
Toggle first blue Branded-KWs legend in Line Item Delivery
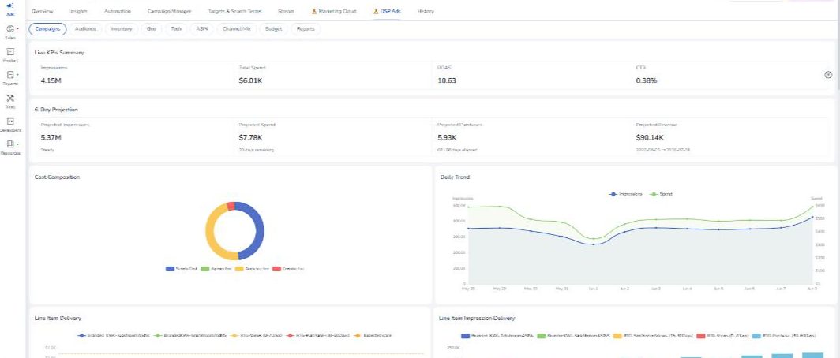[115, 335]
